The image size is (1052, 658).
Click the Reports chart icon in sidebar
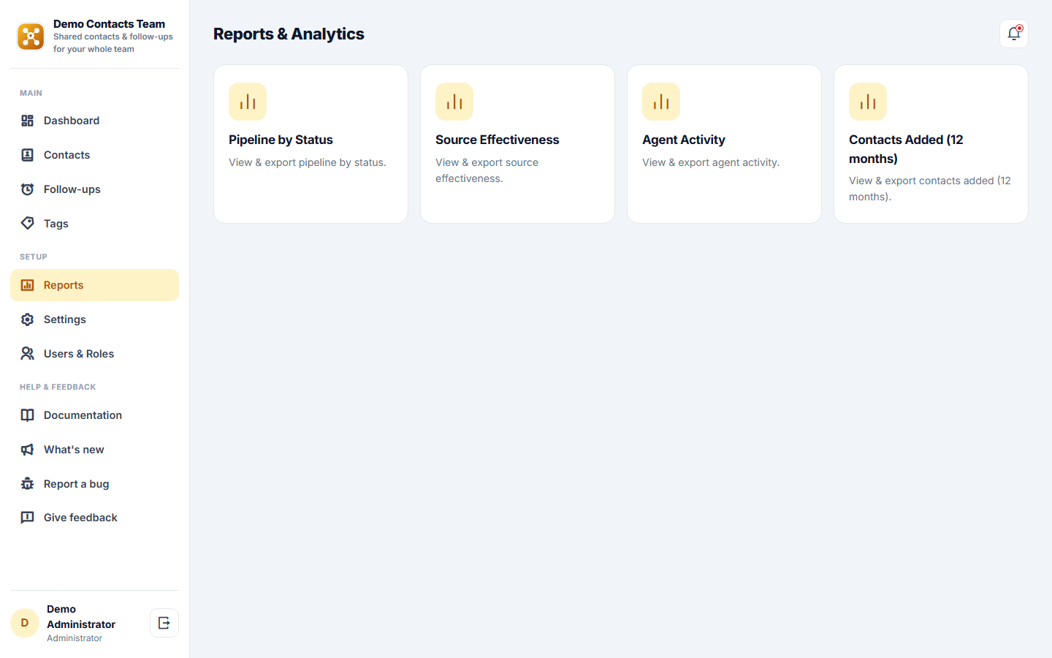pyautogui.click(x=27, y=285)
